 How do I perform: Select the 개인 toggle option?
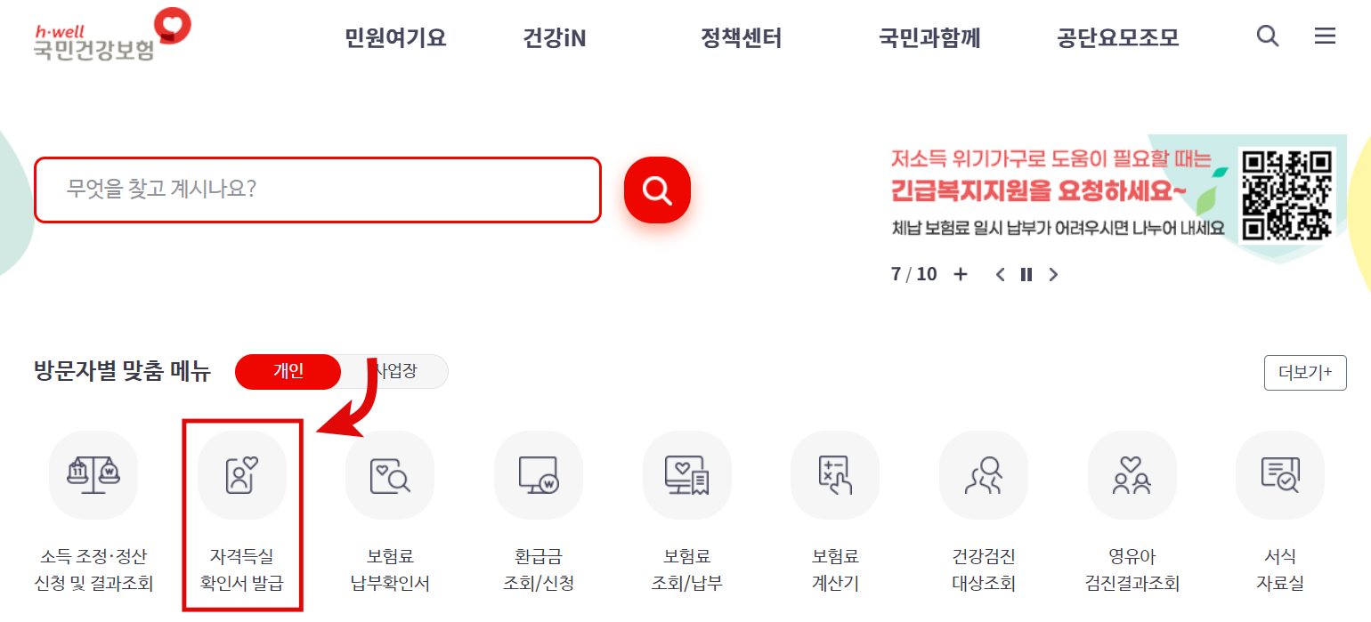[x=288, y=371]
